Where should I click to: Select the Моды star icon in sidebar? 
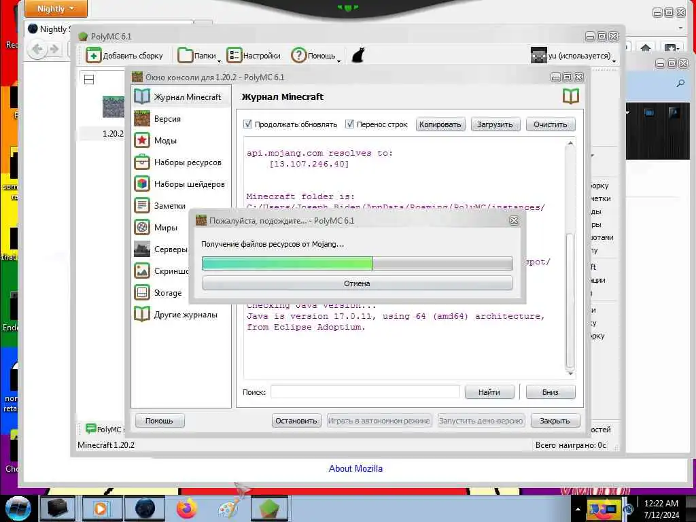[142, 140]
